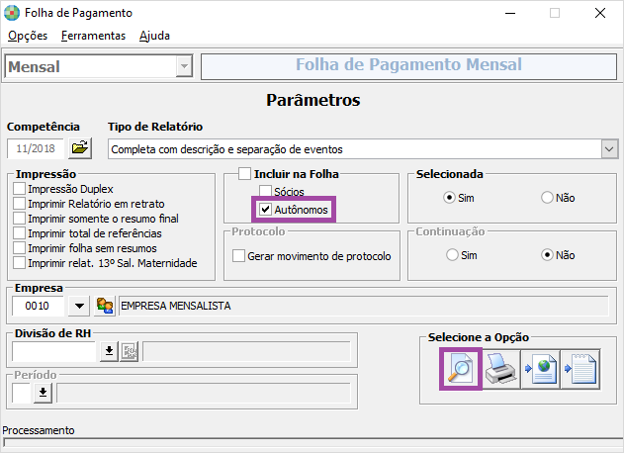Screen dimensions: 624x453
Task: Select Não under Continuação
Action: pos(547,255)
